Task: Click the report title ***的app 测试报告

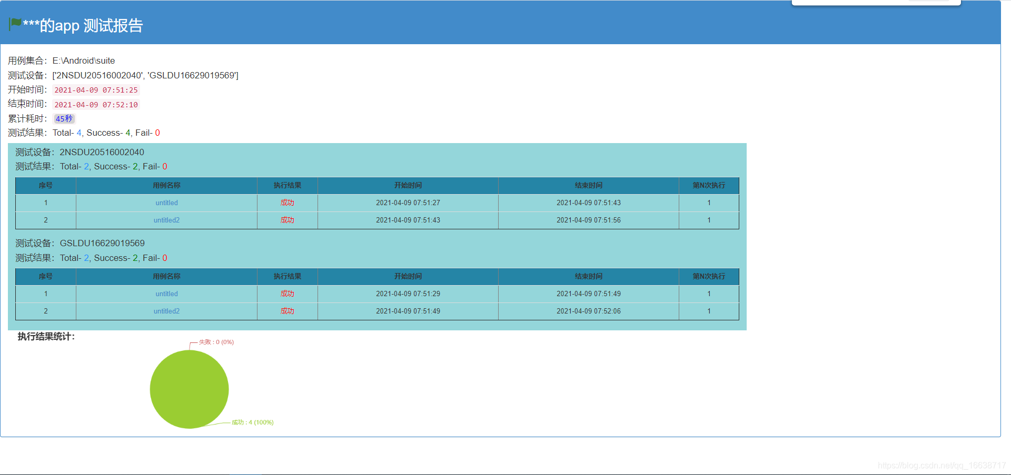Action: [x=83, y=25]
